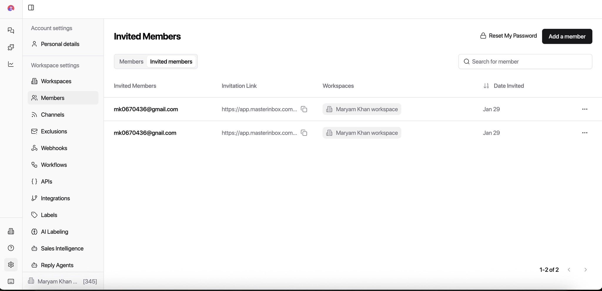
Task: Select the integrations puzzle icon
Action: click(x=11, y=47)
